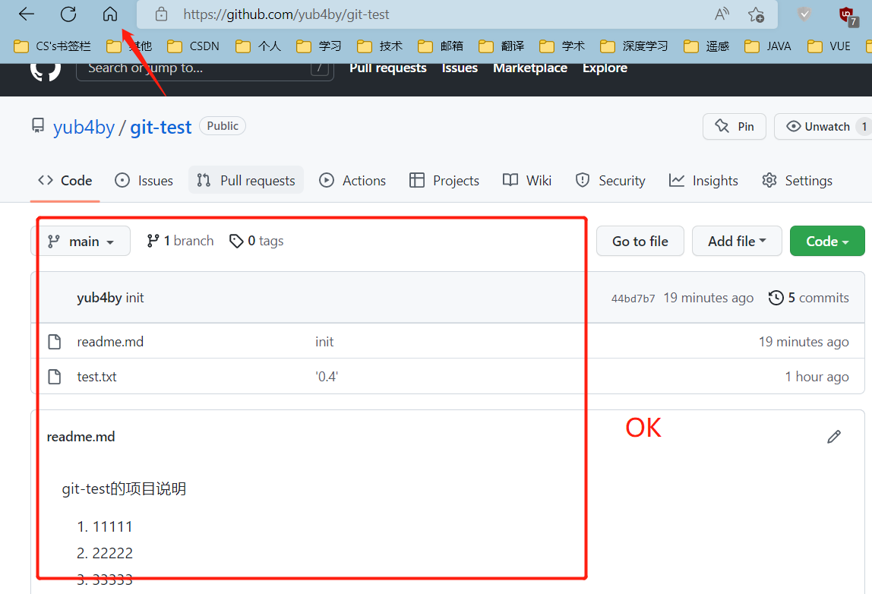Open the browser home page icon

pos(110,14)
